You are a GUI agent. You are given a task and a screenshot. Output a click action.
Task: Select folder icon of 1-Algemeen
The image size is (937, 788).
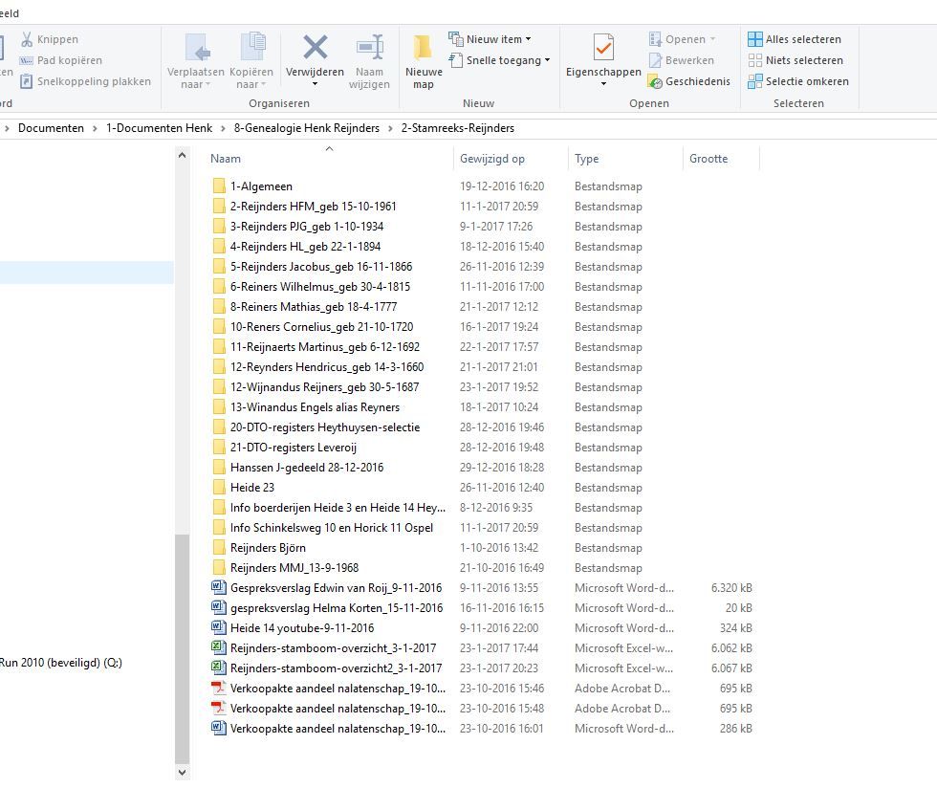219,186
